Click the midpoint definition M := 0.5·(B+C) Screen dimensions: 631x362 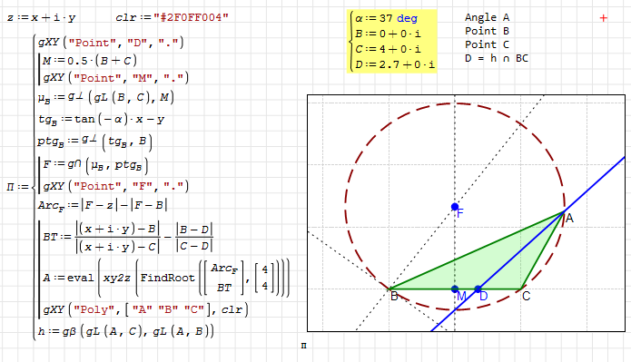[x=90, y=61]
